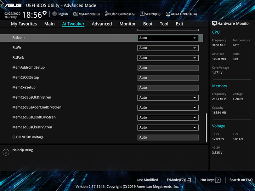
Task: Select the Ai Tweaker tab
Action: (x=73, y=24)
